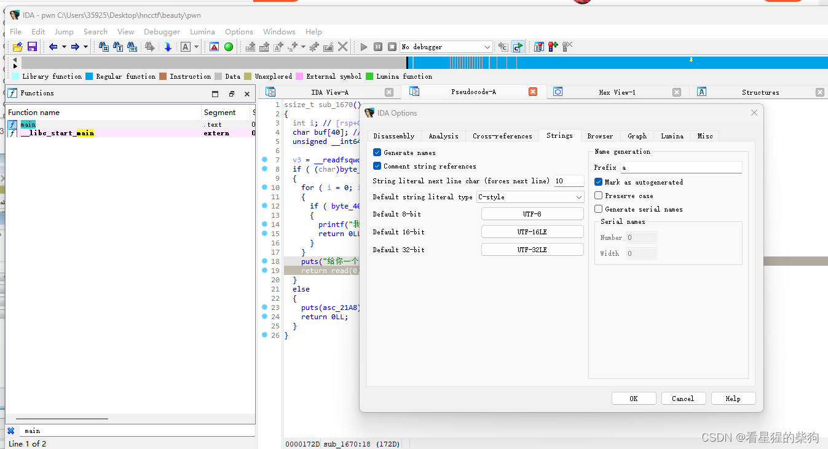Pause process with the pause icon
The width and height of the screenshot is (828, 449).
click(378, 47)
